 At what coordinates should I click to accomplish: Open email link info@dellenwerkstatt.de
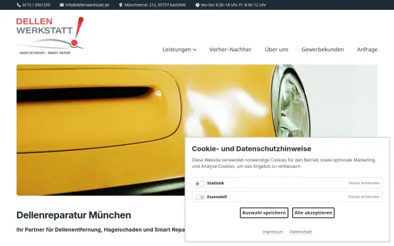pos(87,5)
